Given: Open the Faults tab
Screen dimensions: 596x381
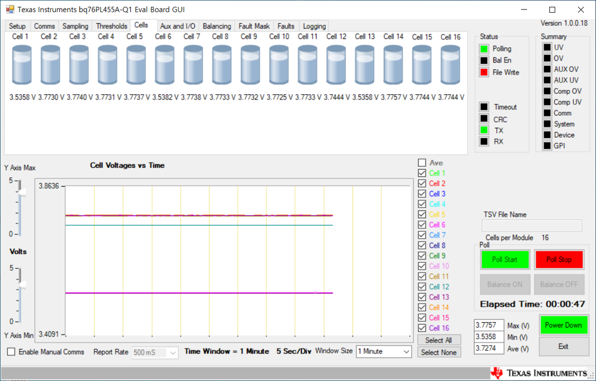Looking at the screenshot, I should pos(286,26).
